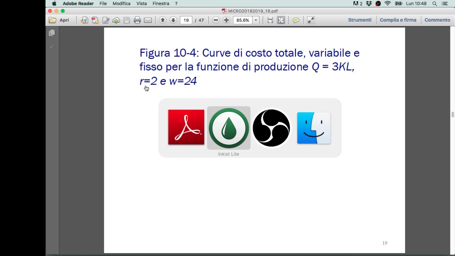Click the zoom percentage field 85.6%
The width and height of the screenshot is (455, 256).
pos(242,20)
